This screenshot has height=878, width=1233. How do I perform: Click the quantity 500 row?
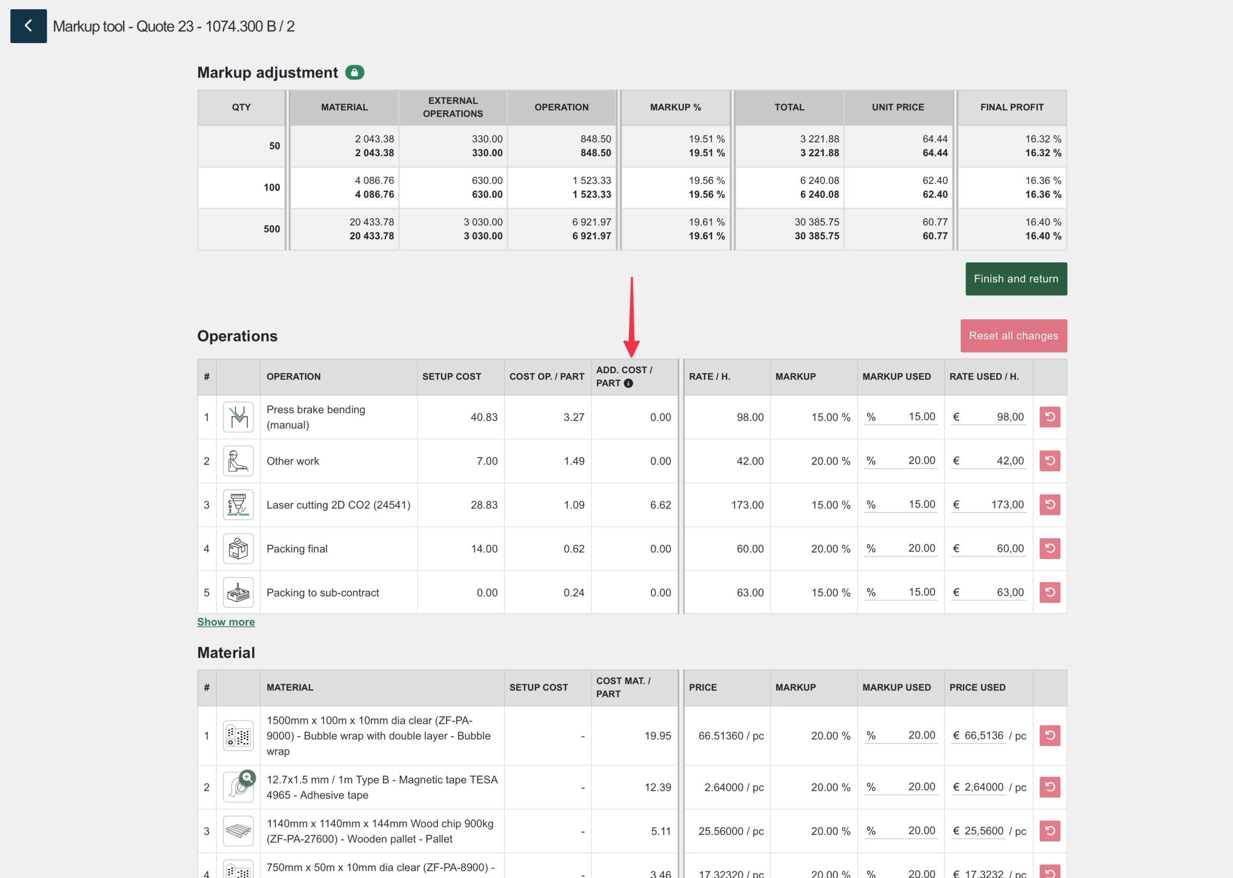point(271,229)
